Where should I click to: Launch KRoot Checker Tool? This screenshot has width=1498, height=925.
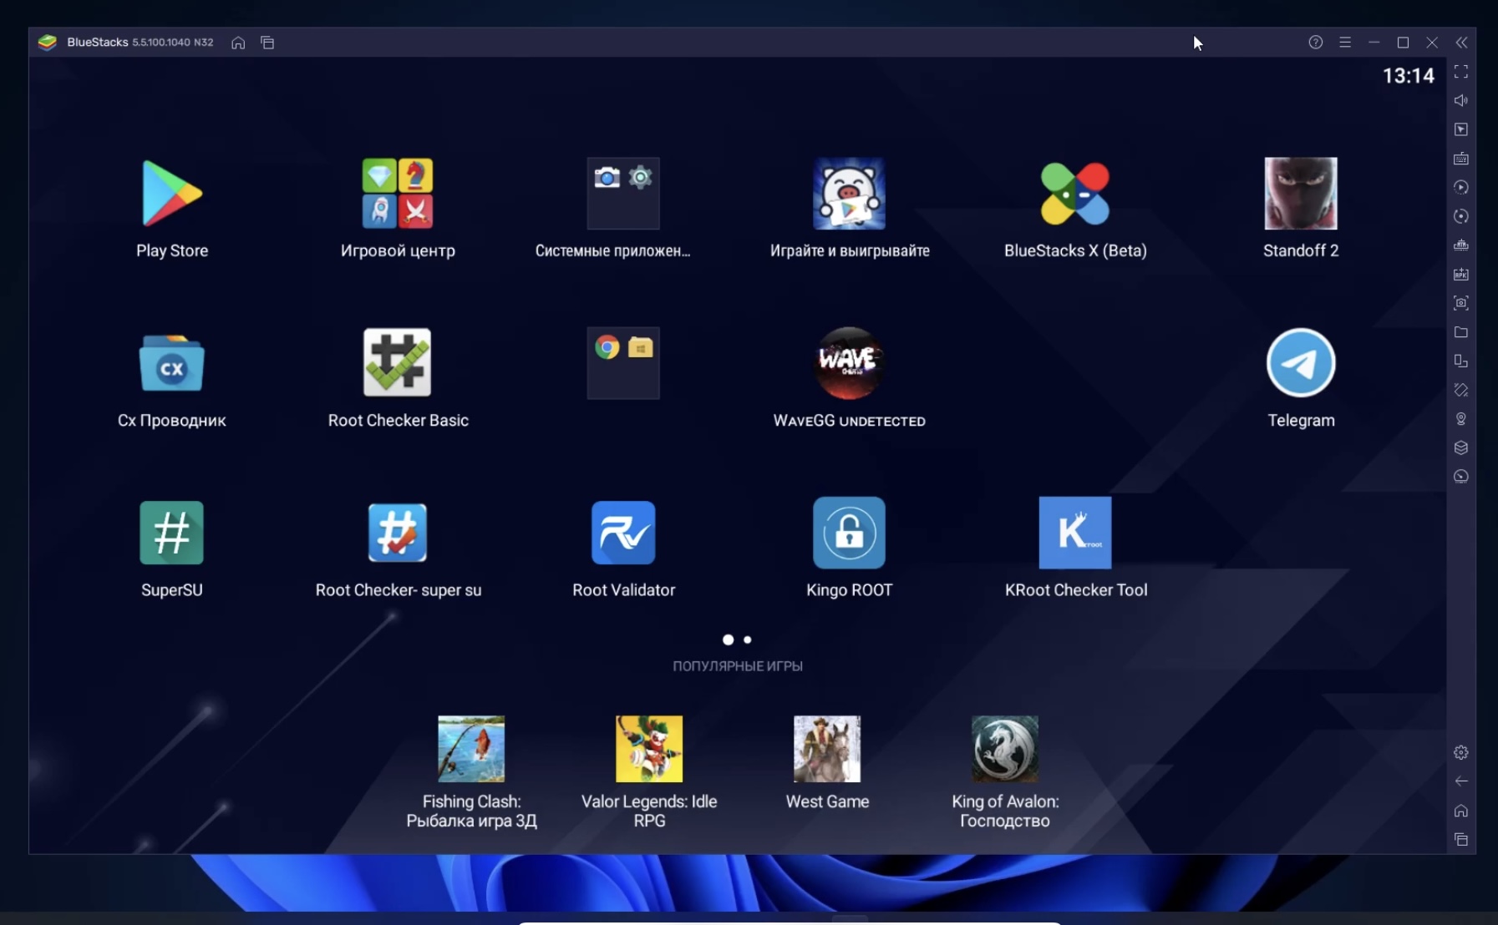point(1075,533)
